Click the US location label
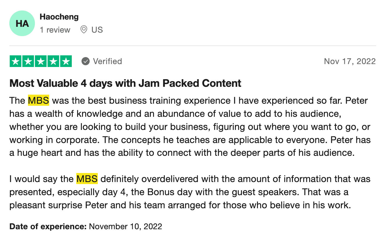The height and width of the screenshot is (240, 386). click(97, 30)
